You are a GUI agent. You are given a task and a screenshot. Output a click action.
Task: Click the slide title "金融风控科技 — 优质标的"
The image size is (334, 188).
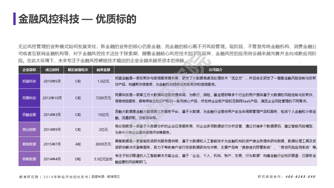[77, 19]
